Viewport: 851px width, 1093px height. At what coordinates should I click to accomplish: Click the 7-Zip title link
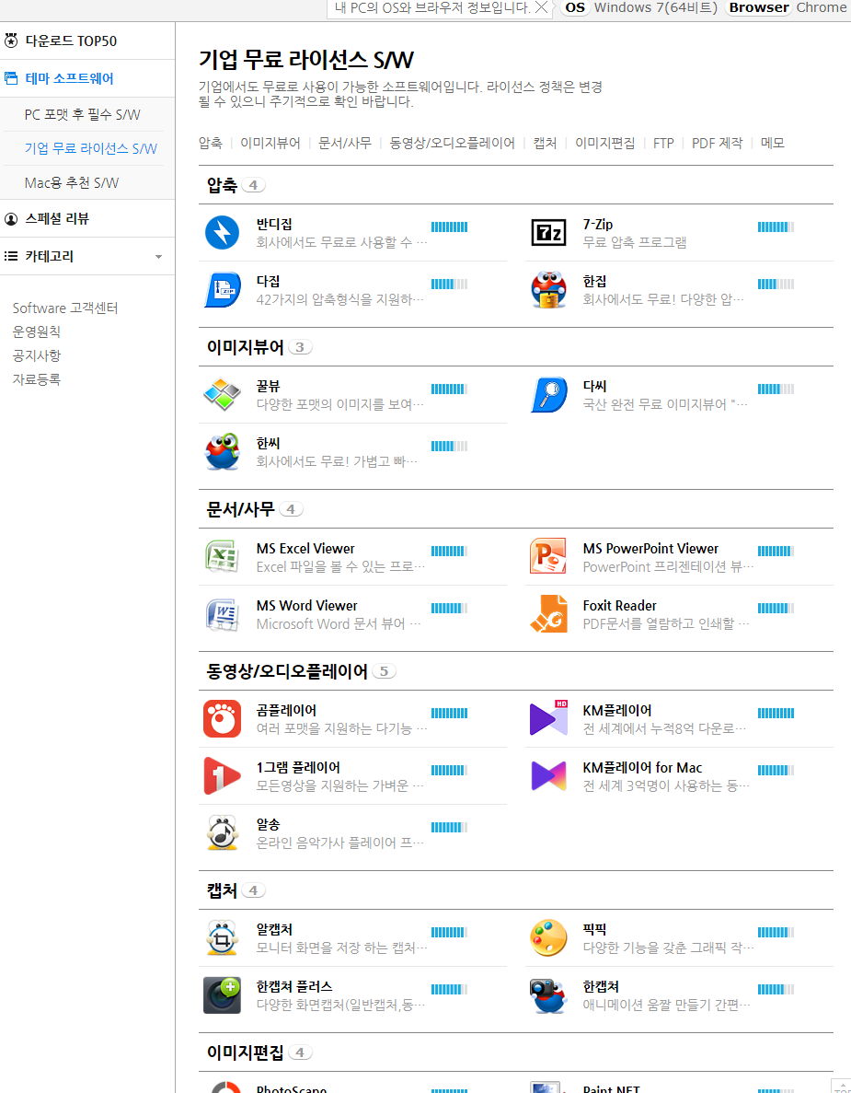pyautogui.click(x=597, y=225)
